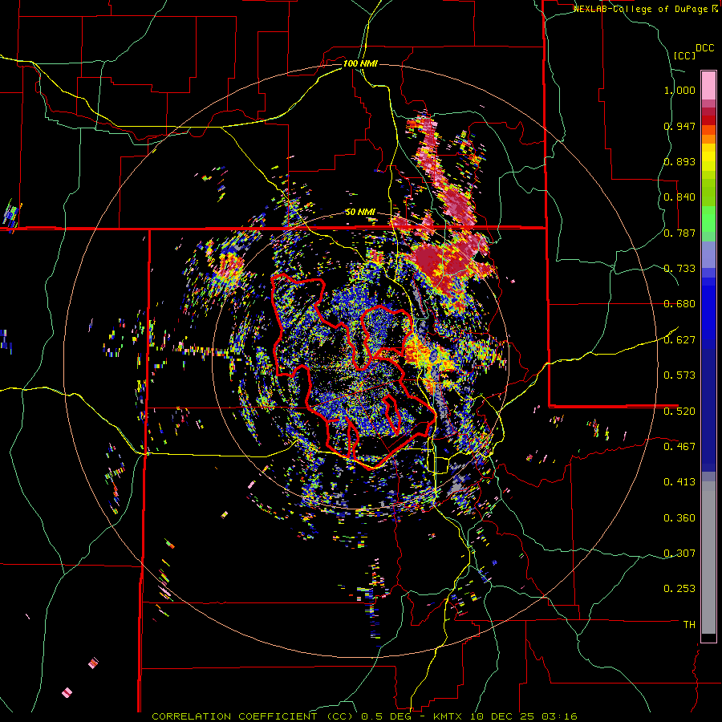Click the TH threshold legend label
Image resolution: width=722 pixels, height=722 pixels.
689,625
